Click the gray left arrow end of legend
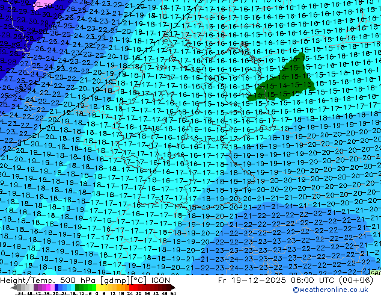Image resolution: width=381 pixels, height=295 pixels. tap(13, 287)
